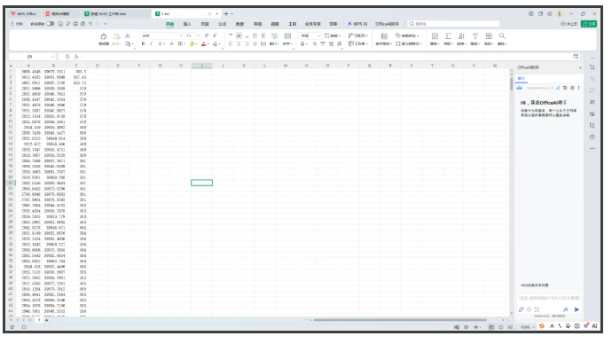Click the Format Painter brush icon
612x344 pixels.
104,35
